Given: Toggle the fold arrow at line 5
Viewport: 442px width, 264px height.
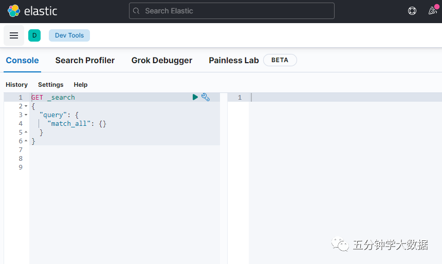Looking at the screenshot, I should click(26, 133).
